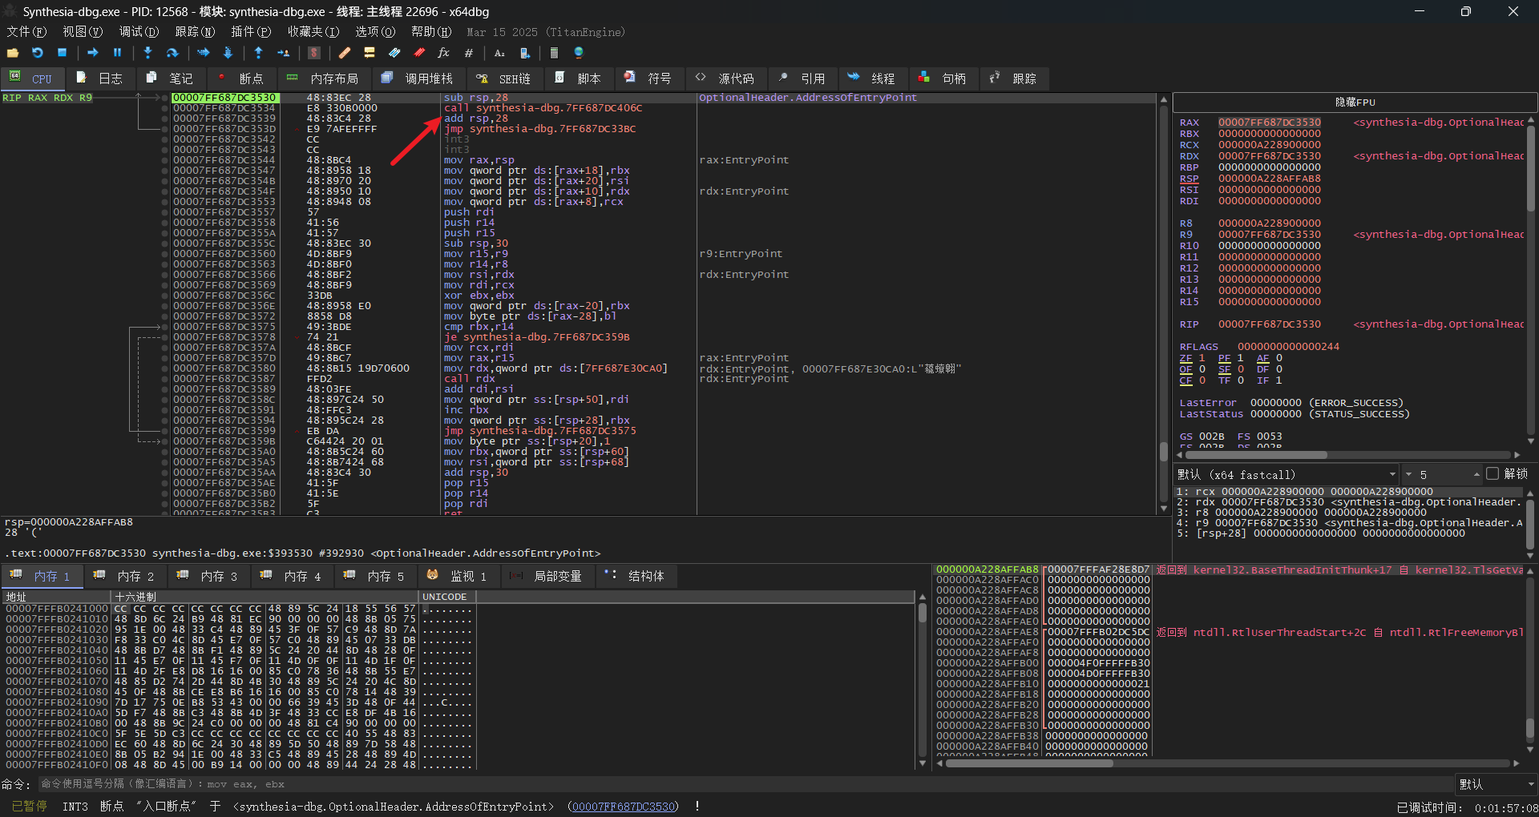The width and height of the screenshot is (1539, 817).
Task: Click the command input field
Action: 745,784
